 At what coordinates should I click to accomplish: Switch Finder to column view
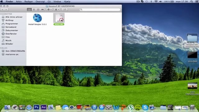(x=38, y=10)
